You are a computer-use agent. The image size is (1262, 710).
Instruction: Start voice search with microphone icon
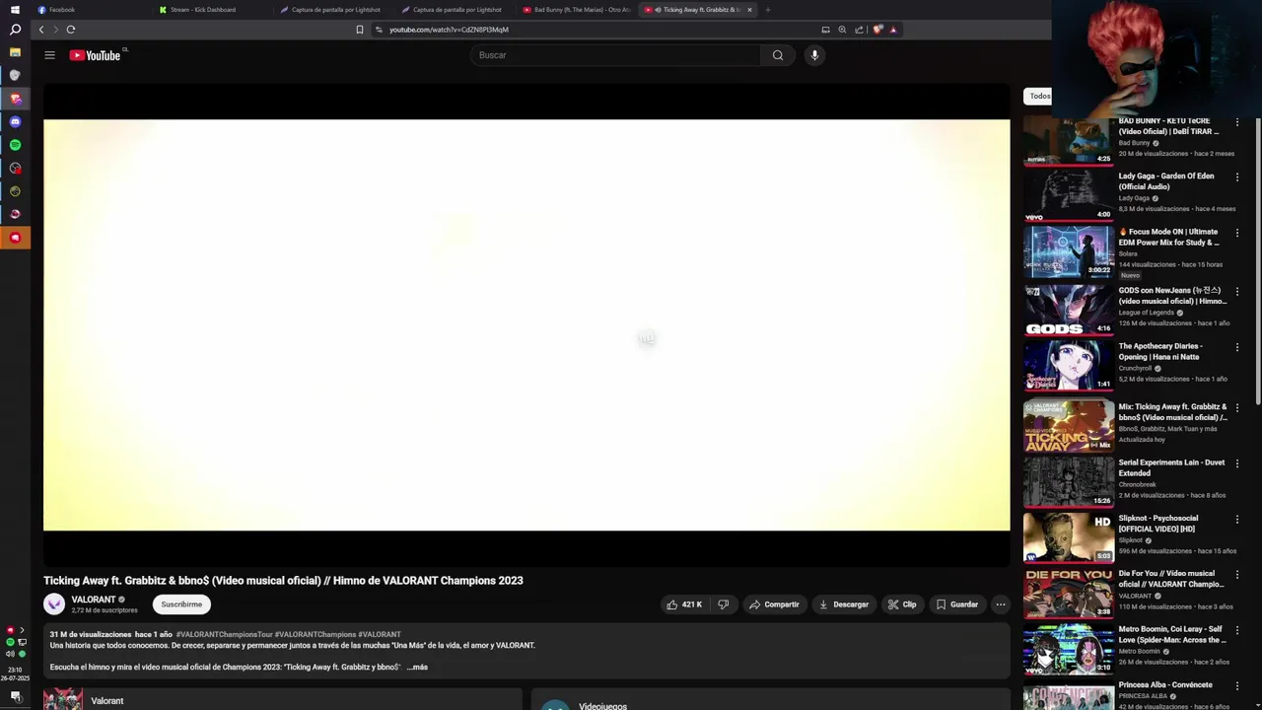click(x=814, y=55)
